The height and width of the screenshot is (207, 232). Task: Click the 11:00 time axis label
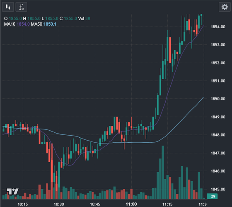tap(131, 204)
